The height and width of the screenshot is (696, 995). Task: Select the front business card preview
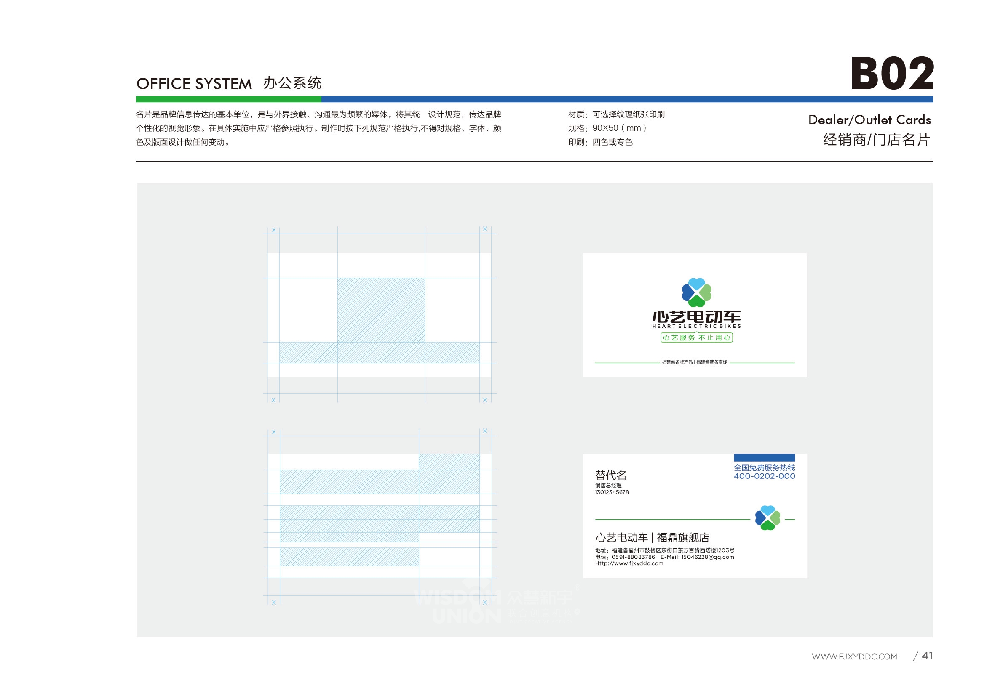click(695, 315)
